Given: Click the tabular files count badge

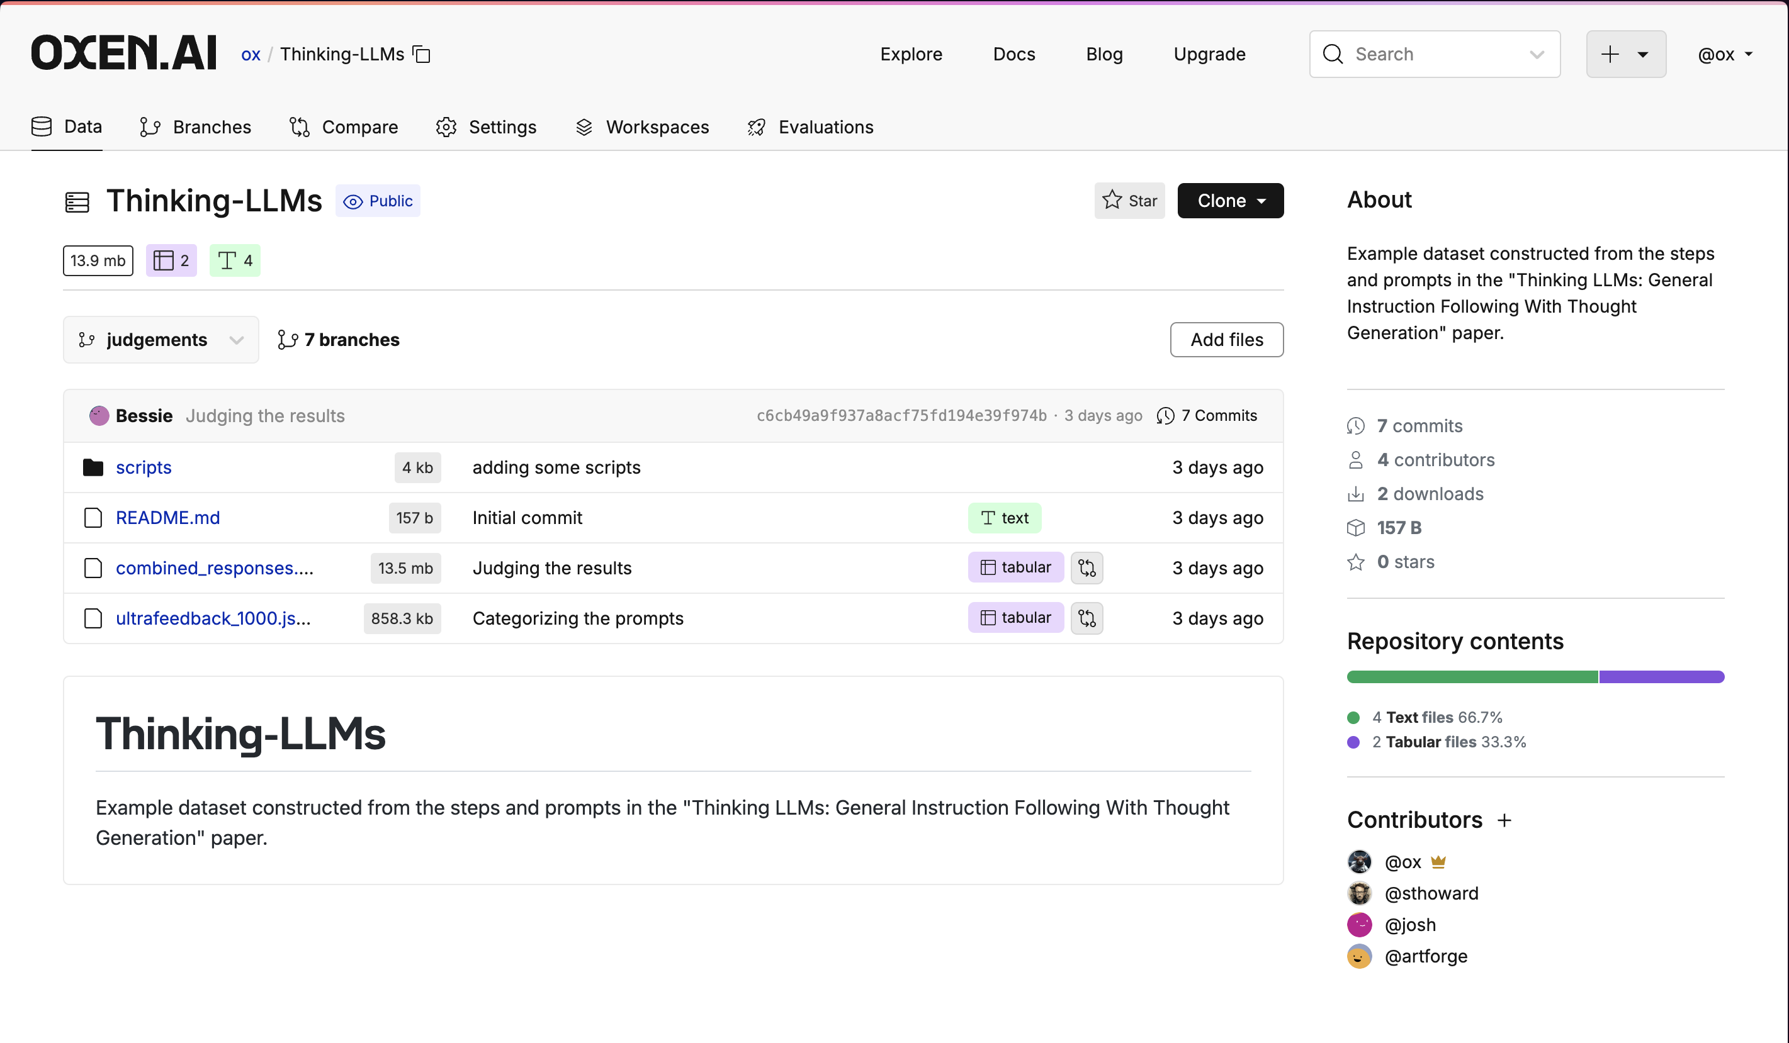Looking at the screenshot, I should pos(171,260).
